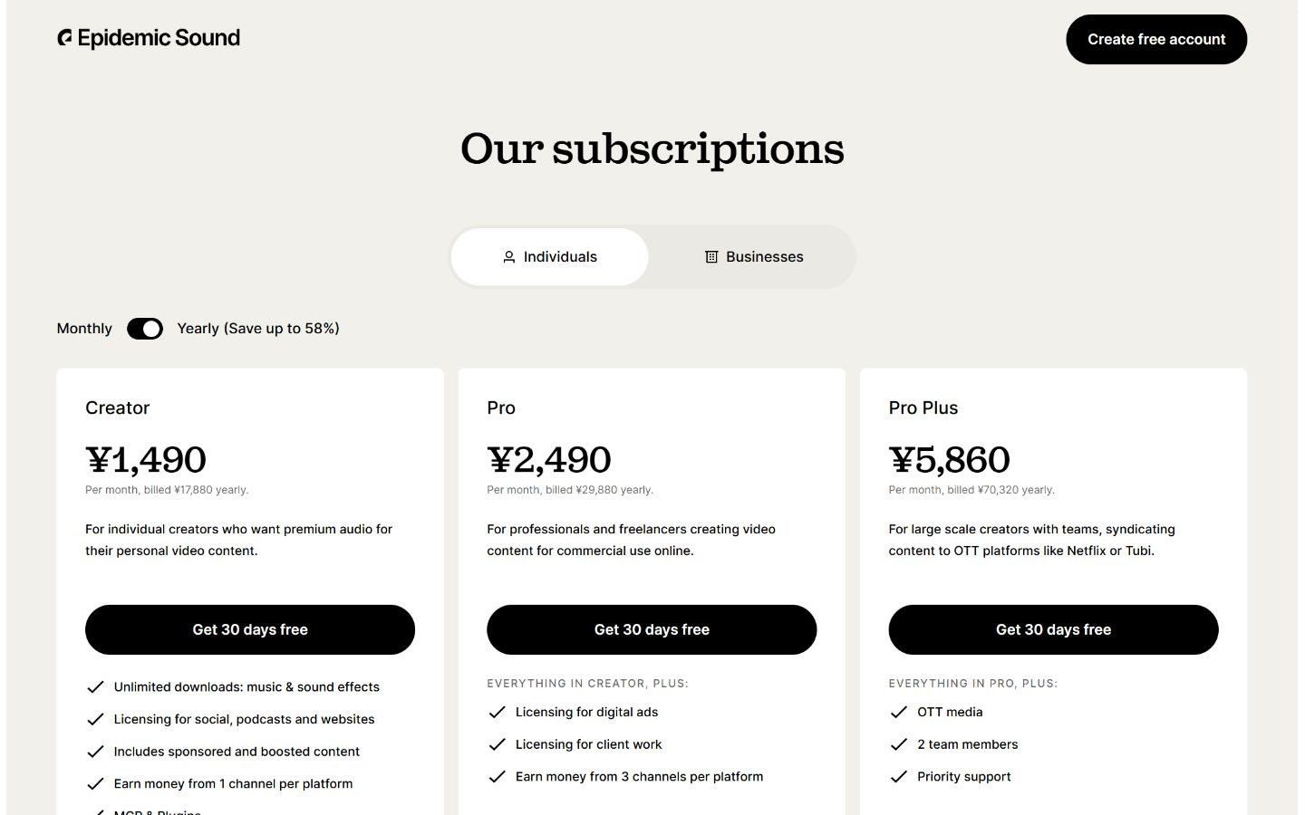The width and height of the screenshot is (1305, 815).
Task: Click checkmark beside Licensing for client work
Action: 497,744
